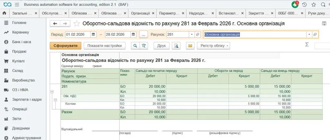The width and height of the screenshot is (330, 140).
Task: Open favorites star in top bar
Action: pyautogui.click(x=314, y=5)
